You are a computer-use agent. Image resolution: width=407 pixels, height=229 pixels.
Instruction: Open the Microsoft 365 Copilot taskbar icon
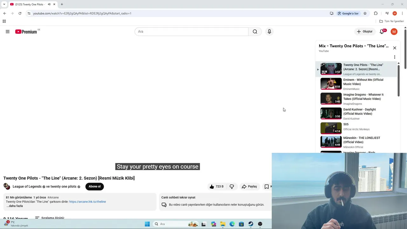213,224
